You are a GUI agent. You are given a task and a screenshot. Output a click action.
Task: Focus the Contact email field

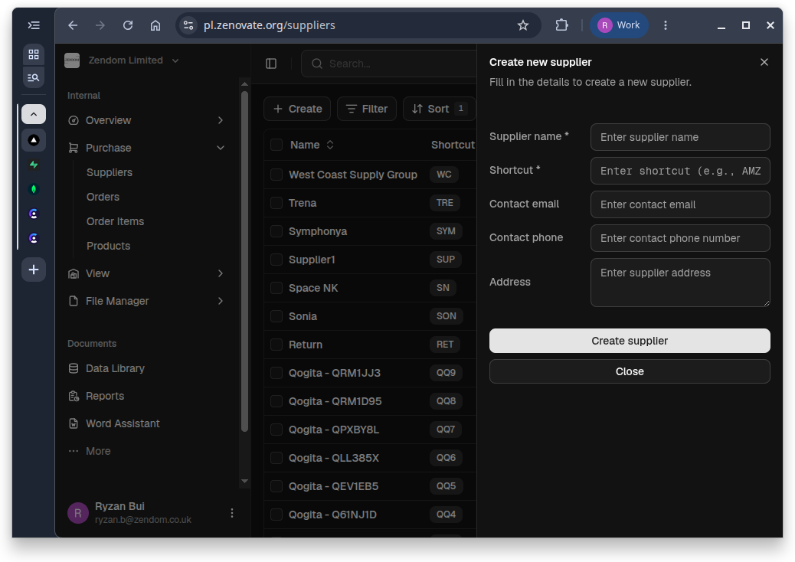(680, 204)
